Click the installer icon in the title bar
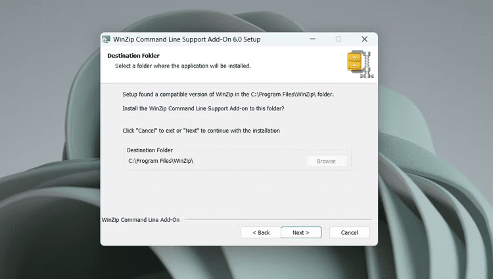 [106, 39]
